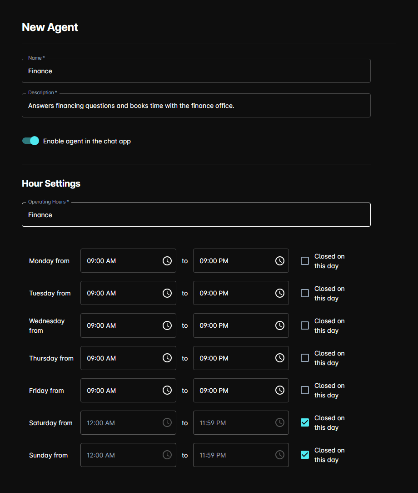Open Wednesday end time clock picker
Screen dimensions: 418x493
click(279, 325)
